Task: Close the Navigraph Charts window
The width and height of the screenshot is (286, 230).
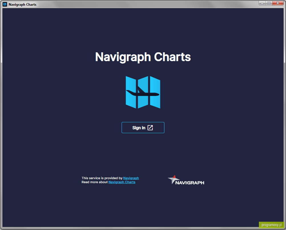Action: click(278, 3)
